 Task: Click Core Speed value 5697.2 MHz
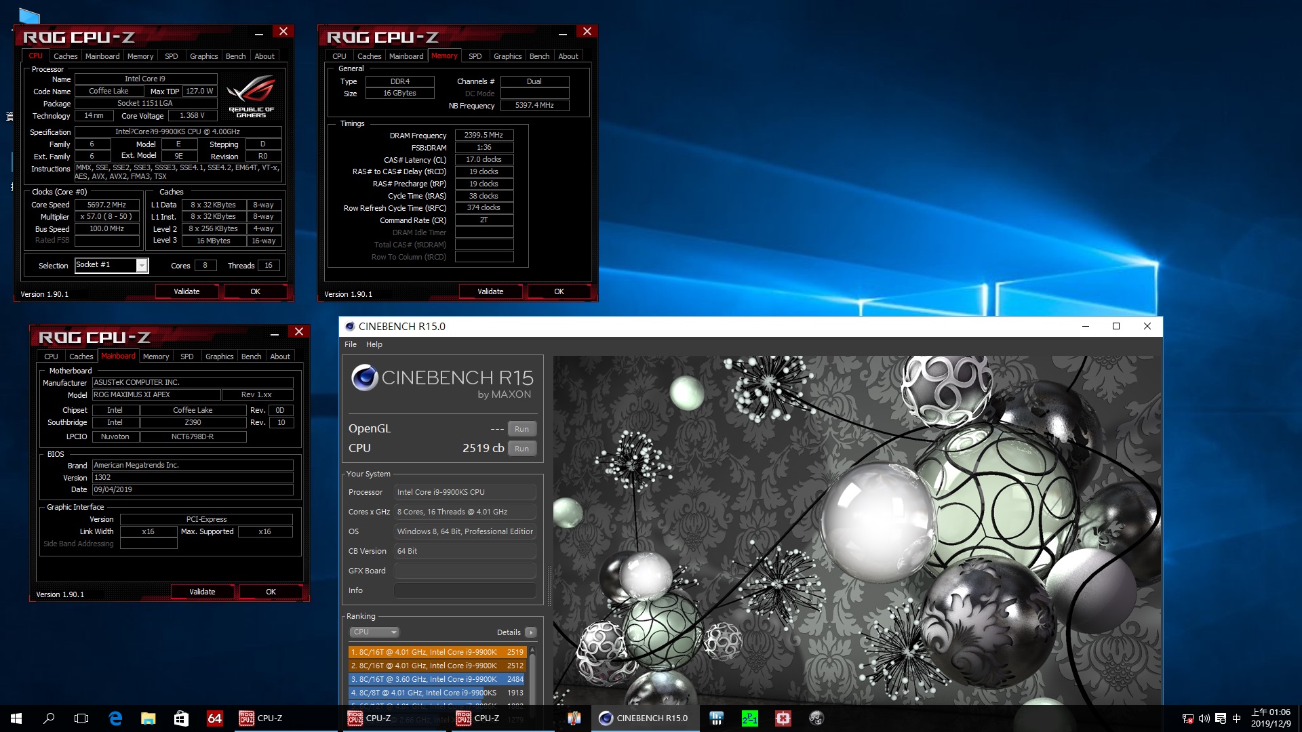[106, 205]
